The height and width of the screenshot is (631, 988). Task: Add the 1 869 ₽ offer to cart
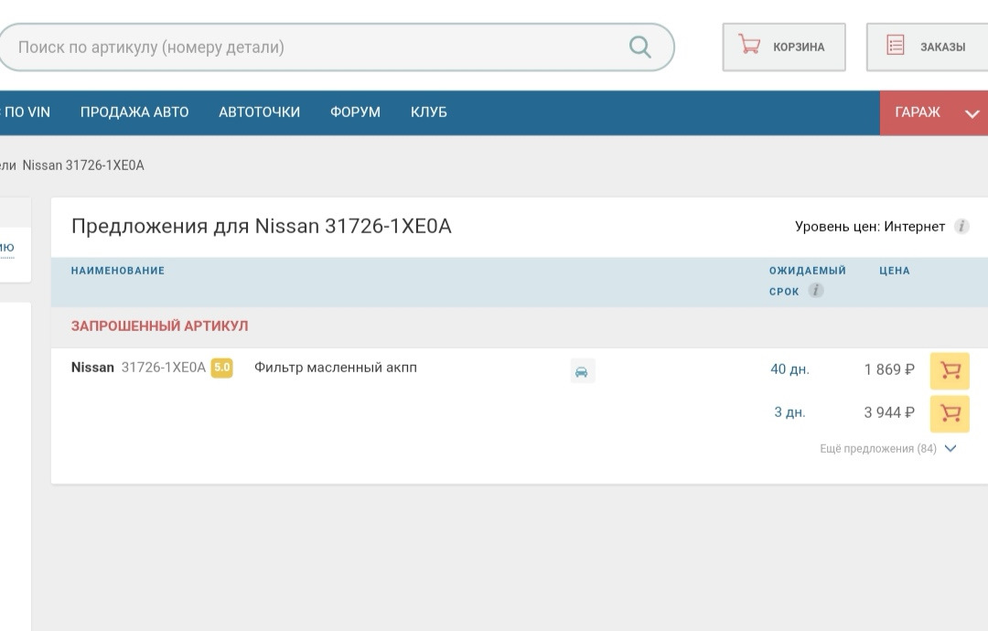pyautogui.click(x=950, y=370)
